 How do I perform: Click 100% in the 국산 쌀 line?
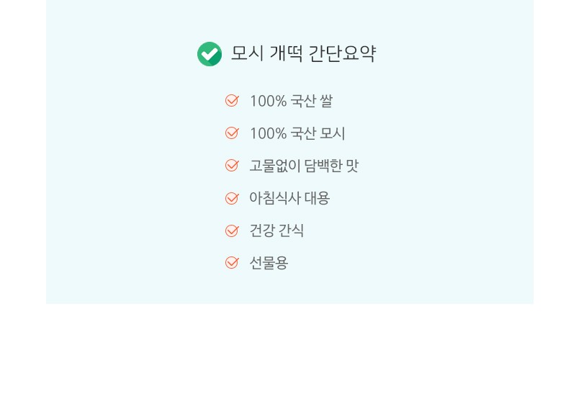pos(268,101)
